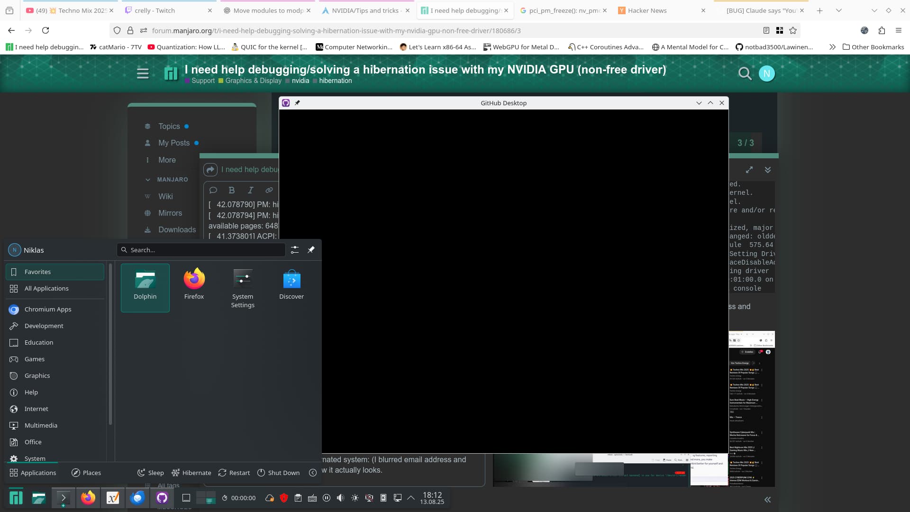Expand hidden system tray icons arrow
Viewport: 910px width, 512px height.
click(411, 498)
